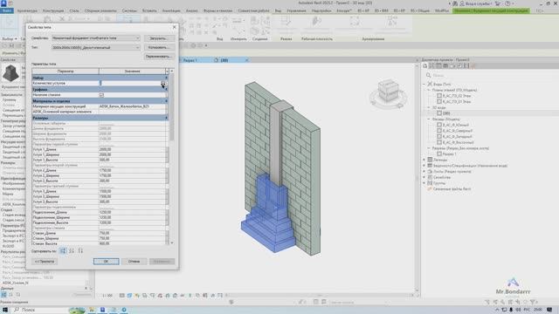Click the Отмена cancel button
Viewport: 559px width, 314px height.
click(x=134, y=262)
